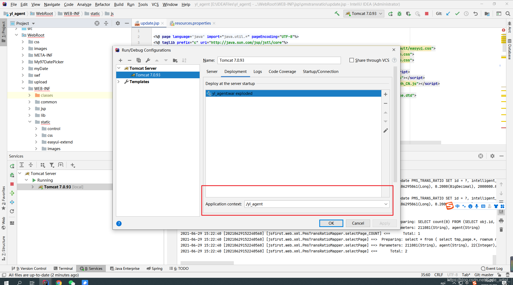Remove selected configuration with minus icon
The height and width of the screenshot is (285, 513).
click(x=130, y=60)
